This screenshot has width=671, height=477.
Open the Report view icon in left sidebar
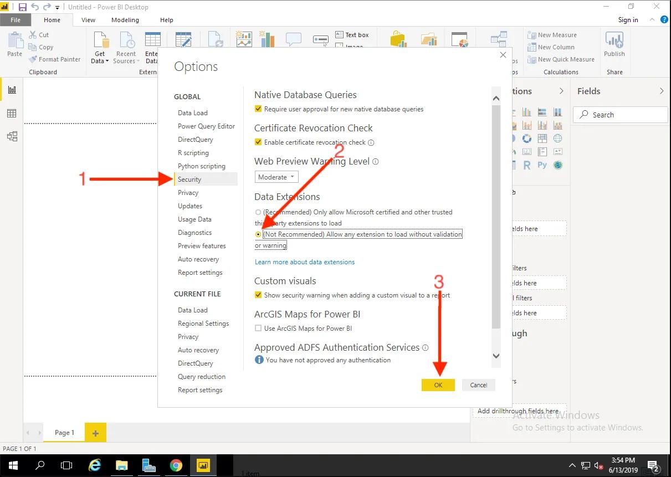[12, 90]
